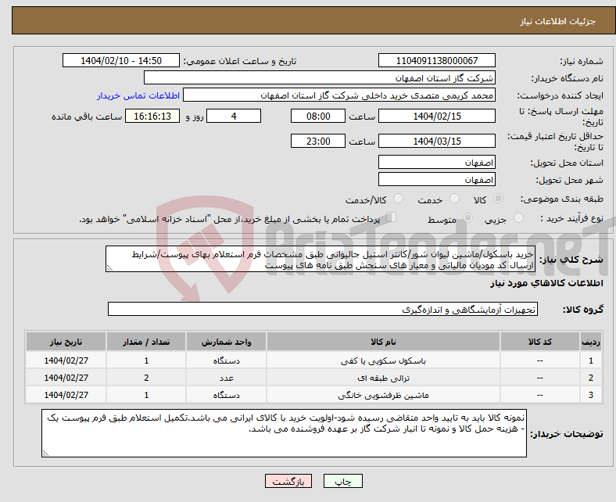
Task: Click the remaining time 16:16:13 field
Action: point(152,116)
